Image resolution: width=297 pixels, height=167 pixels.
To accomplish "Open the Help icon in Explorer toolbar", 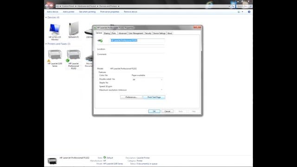I will tap(249, 12).
